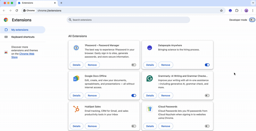Open the profile avatar menu
The width and height of the screenshot is (256, 131).
coord(246,11)
